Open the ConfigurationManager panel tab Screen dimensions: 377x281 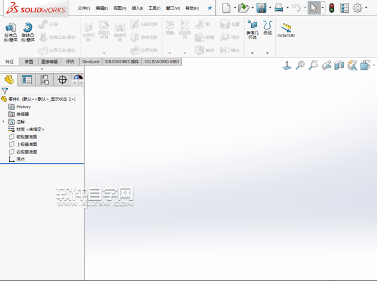click(44, 80)
